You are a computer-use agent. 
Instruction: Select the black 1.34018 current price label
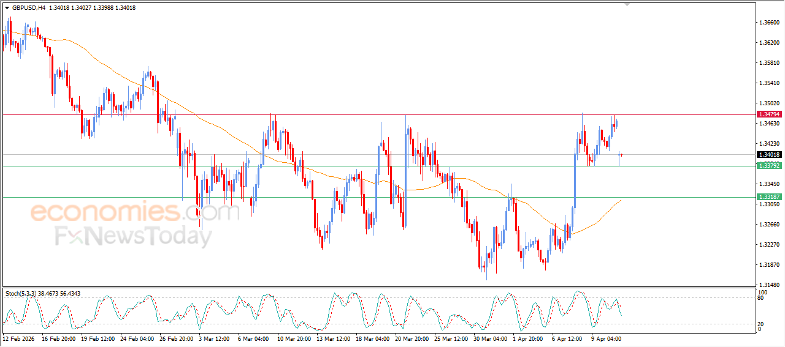[769, 155]
